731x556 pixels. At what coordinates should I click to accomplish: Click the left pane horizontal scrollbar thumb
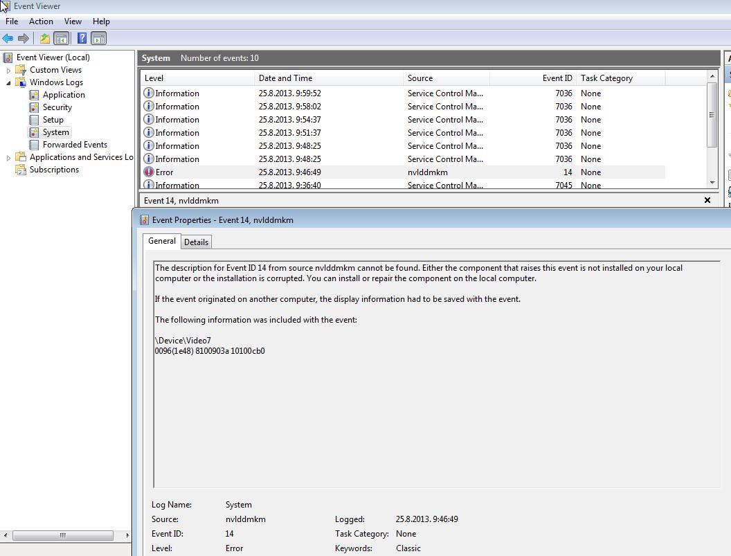click(62, 535)
